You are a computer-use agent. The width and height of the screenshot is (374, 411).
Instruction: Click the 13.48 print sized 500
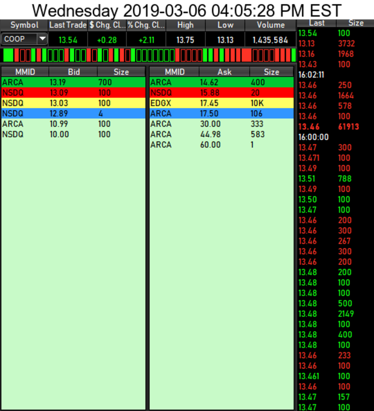pyautogui.click(x=336, y=304)
